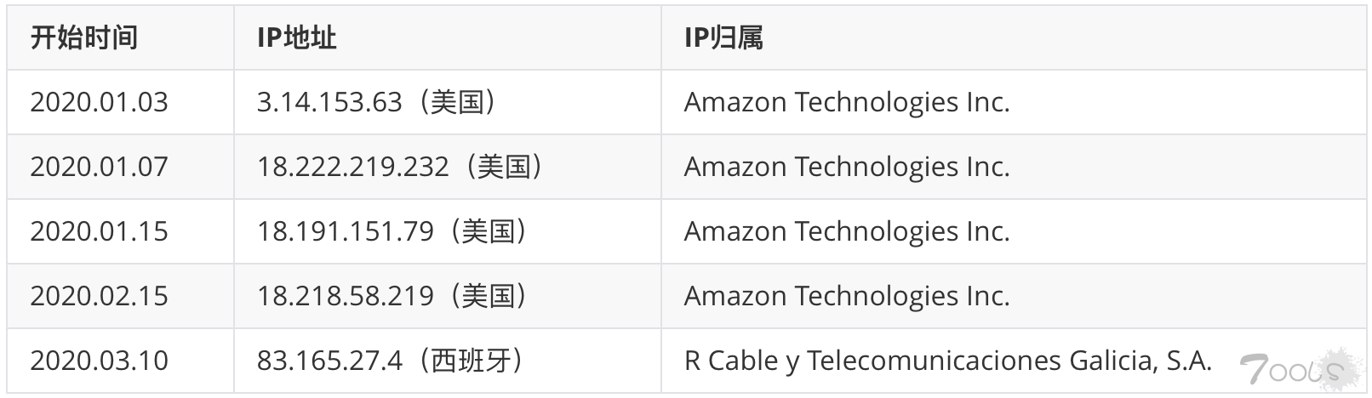Screen dimensions: 1372x398
Task: Click IP address 3.14.153.63
Action: 329,102
